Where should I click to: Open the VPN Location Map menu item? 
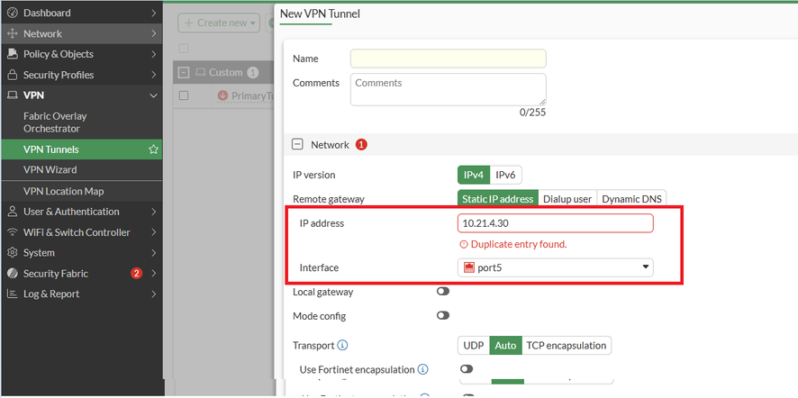(x=63, y=191)
